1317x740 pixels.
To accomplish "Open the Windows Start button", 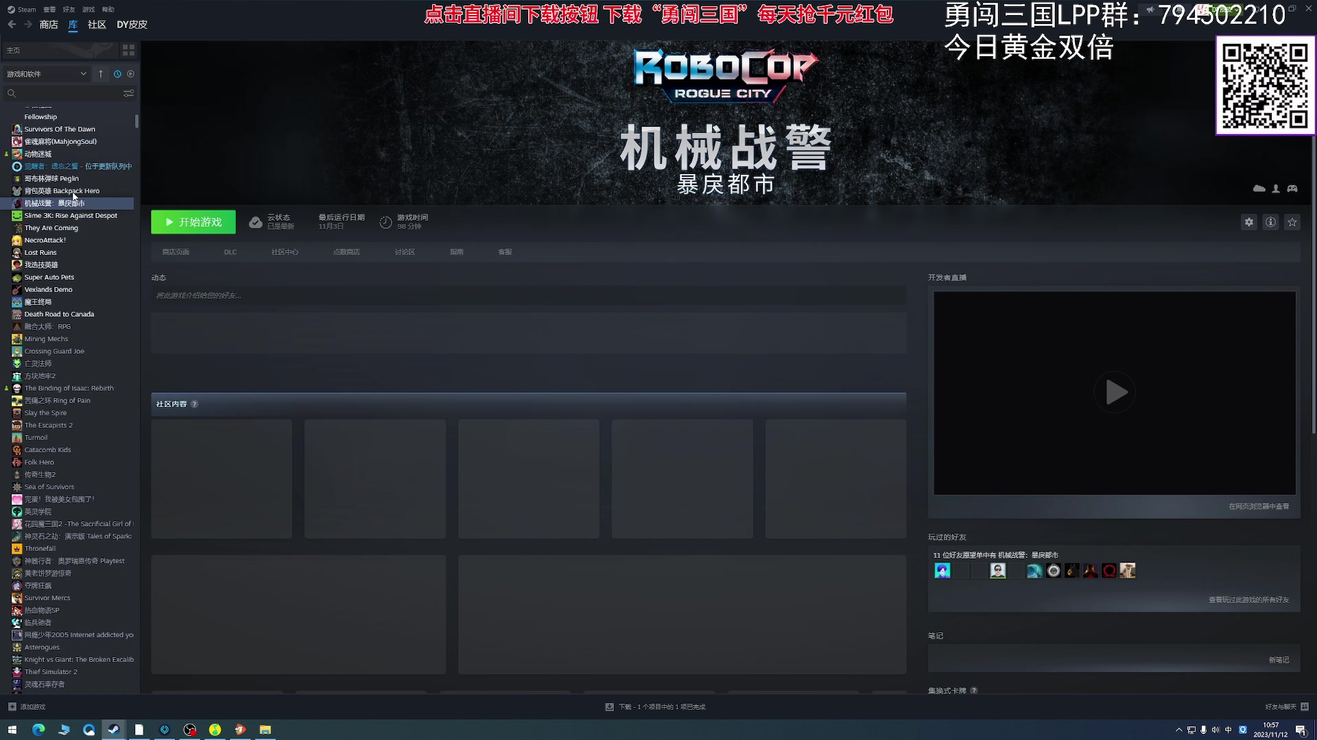I will (x=12, y=730).
